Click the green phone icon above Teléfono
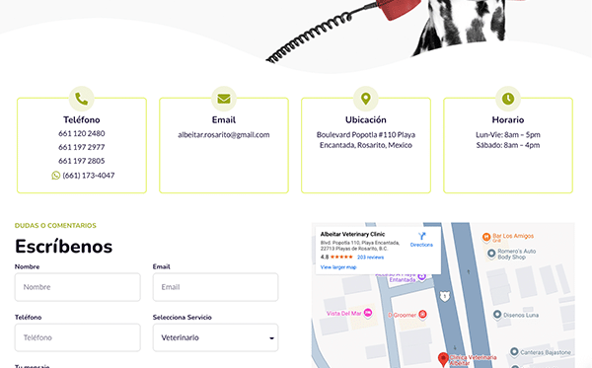The height and width of the screenshot is (368, 592). coord(82,99)
